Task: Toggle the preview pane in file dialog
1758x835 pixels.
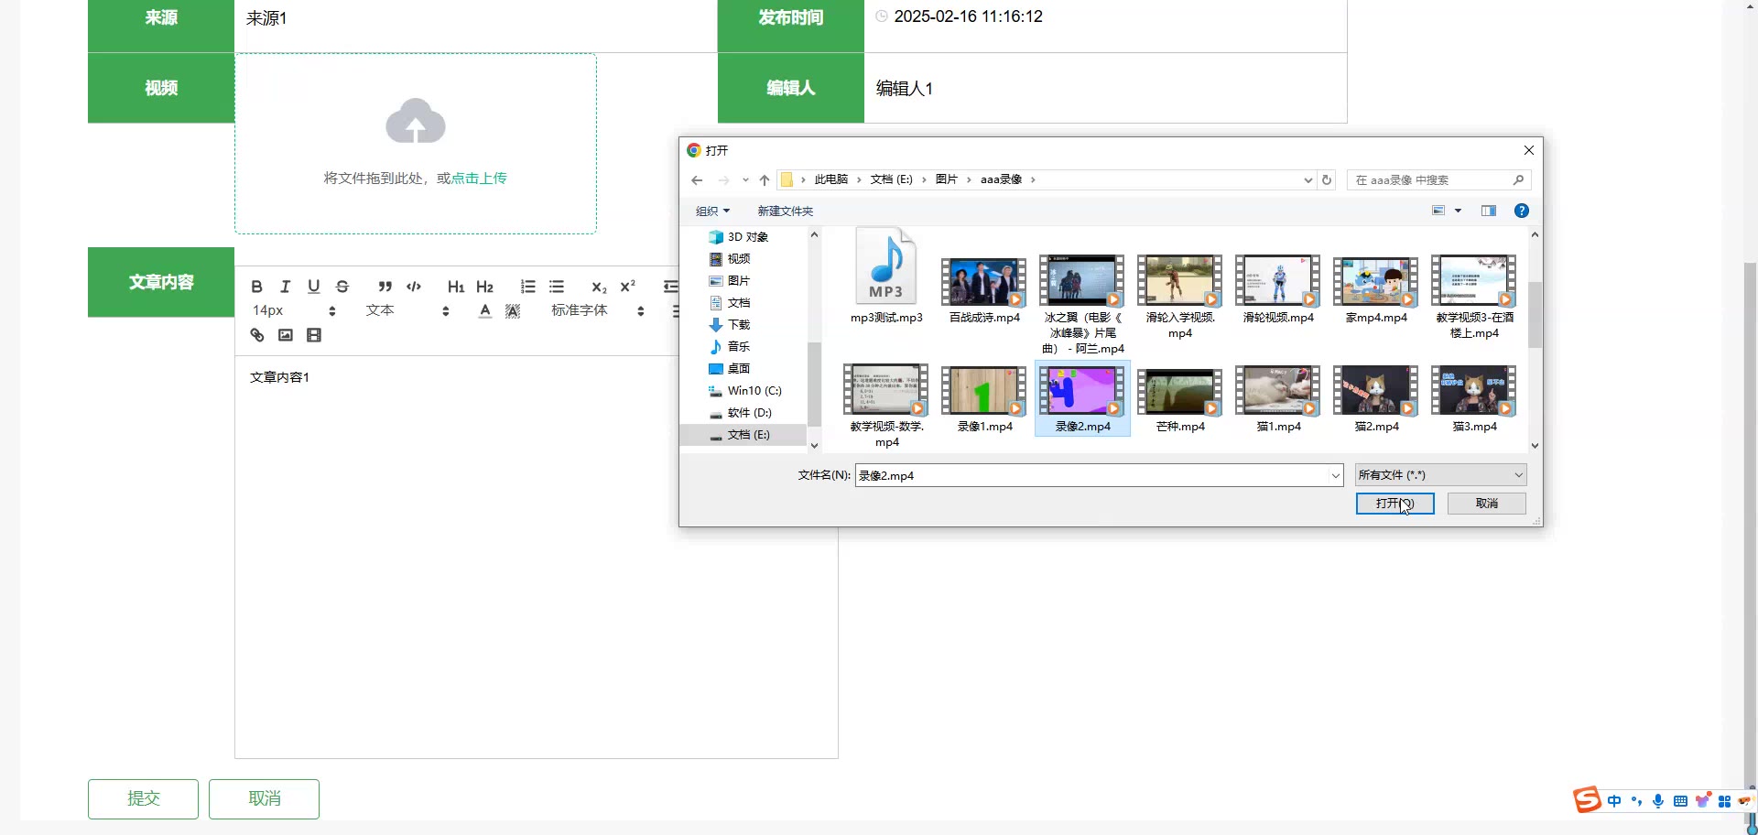Action: coord(1489,211)
